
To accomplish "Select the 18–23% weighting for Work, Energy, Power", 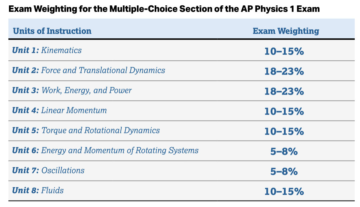I will (x=284, y=91).
